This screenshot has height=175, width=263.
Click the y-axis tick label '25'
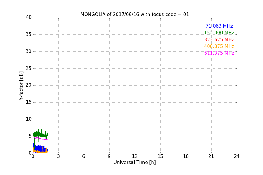point(29,68)
